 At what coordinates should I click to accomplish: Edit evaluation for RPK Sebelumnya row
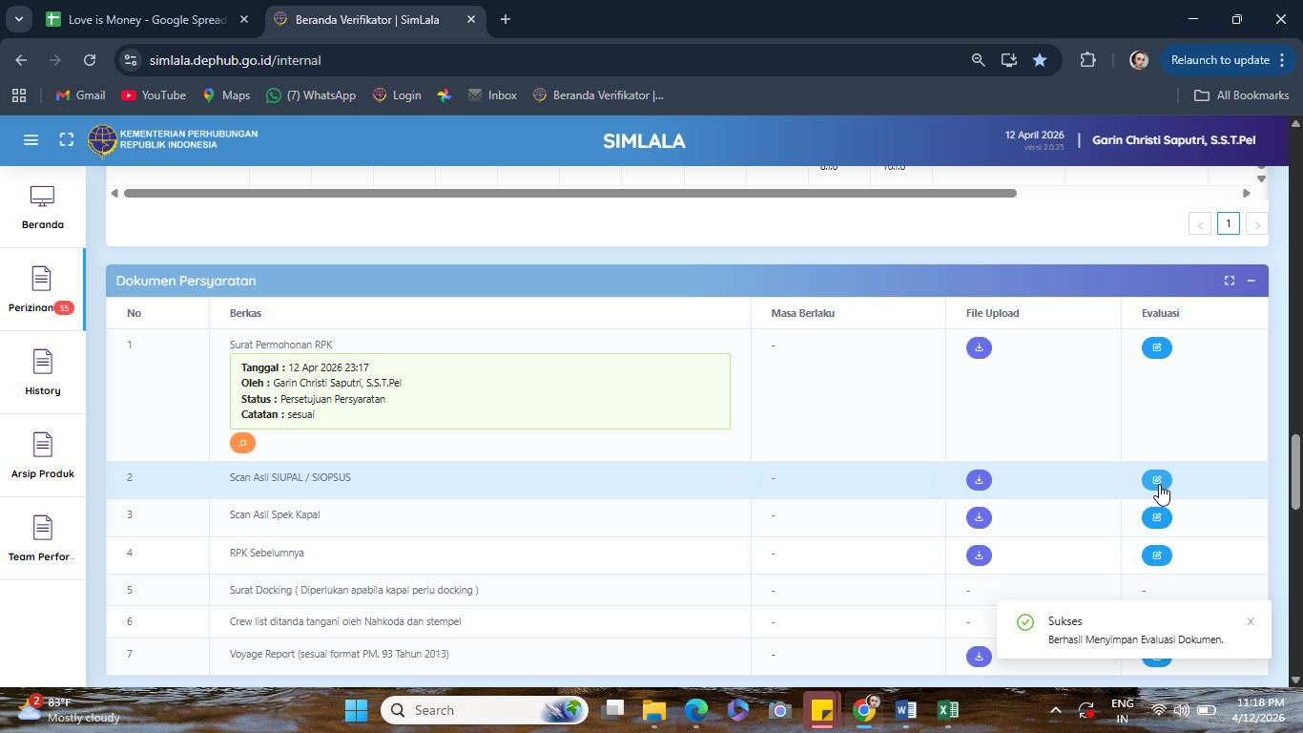1156,555
